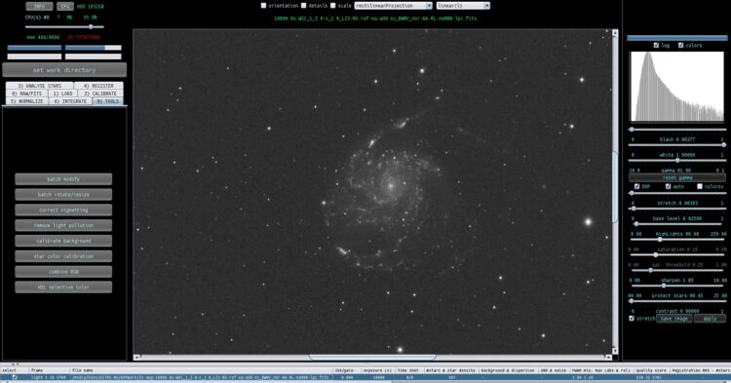Click the 'time shot' column header

[408, 370]
